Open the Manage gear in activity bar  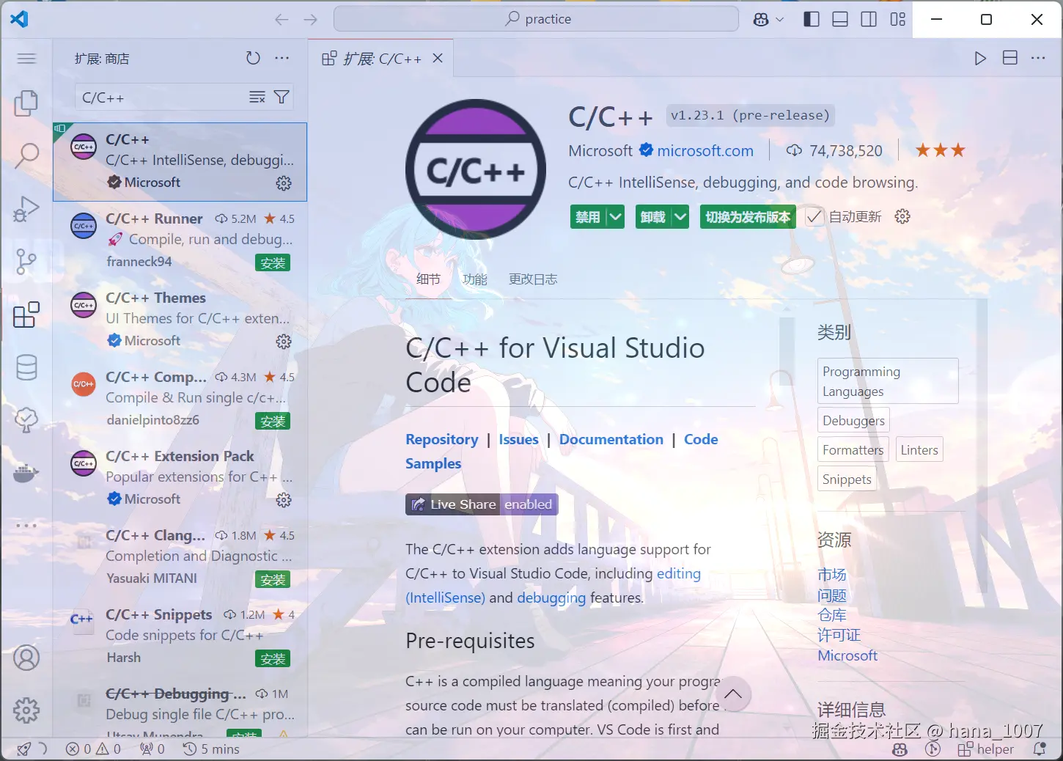26,710
